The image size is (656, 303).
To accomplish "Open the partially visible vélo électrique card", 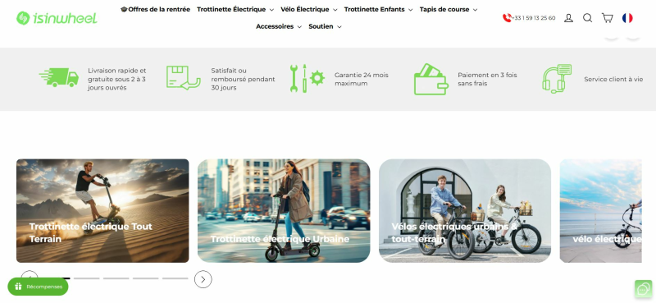I will pos(601,211).
